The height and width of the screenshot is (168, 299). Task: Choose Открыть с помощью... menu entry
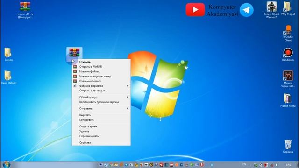(101, 91)
